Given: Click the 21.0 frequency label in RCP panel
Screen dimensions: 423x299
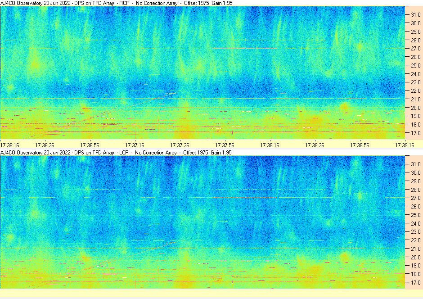Looking at the screenshot, I should pyautogui.click(x=416, y=100).
